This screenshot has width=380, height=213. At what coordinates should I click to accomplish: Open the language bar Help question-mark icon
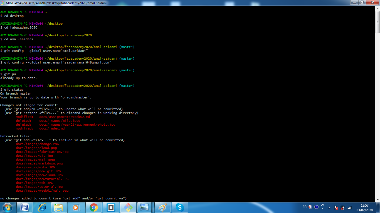pos(316,207)
